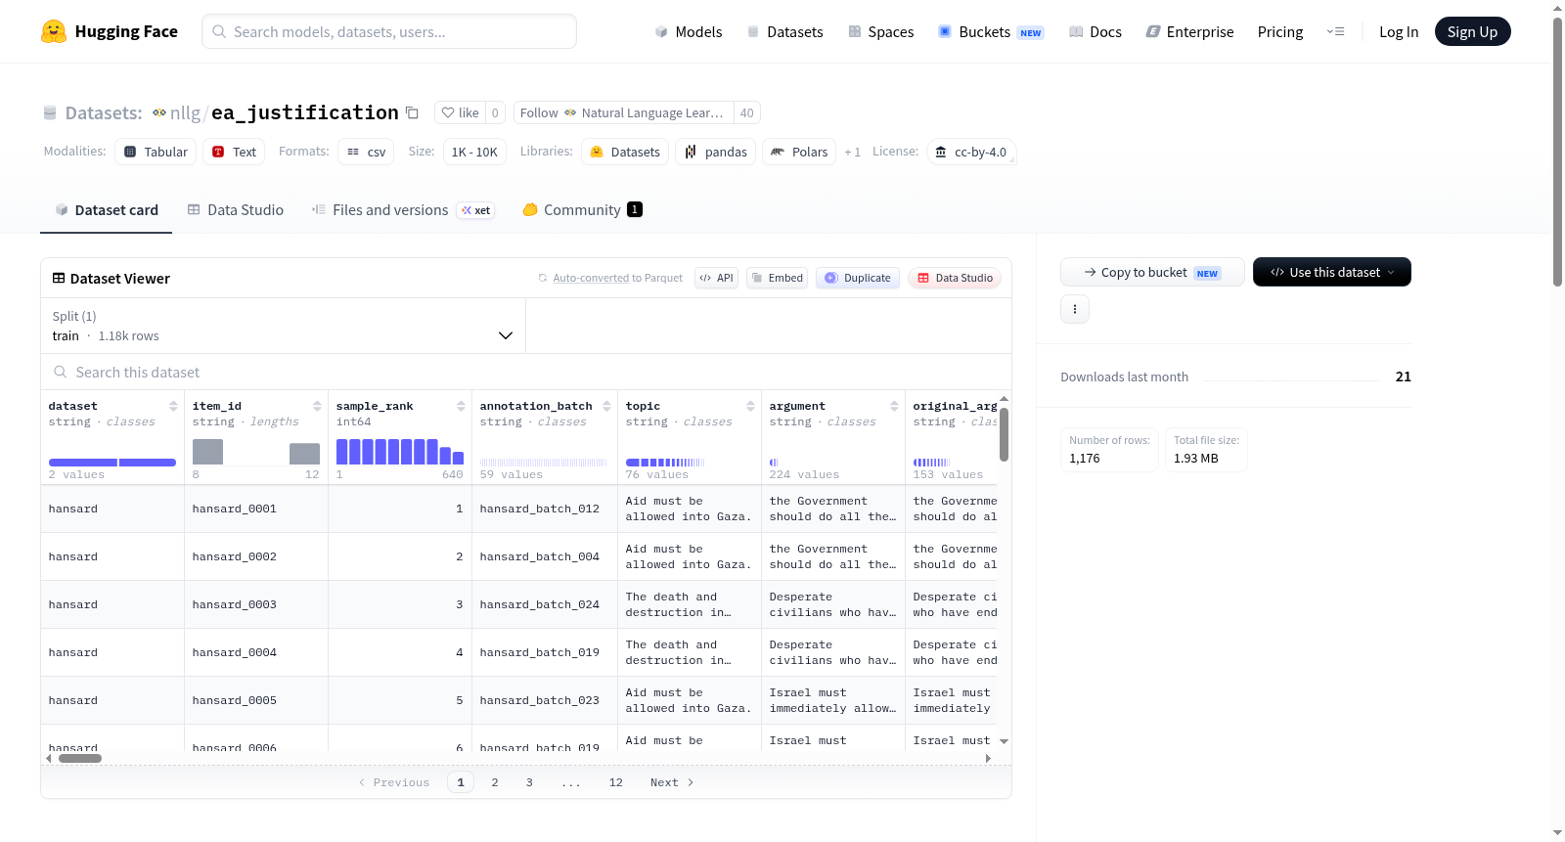Click the Tabular modality tag
This screenshot has height=842, width=1565.
coord(156,152)
